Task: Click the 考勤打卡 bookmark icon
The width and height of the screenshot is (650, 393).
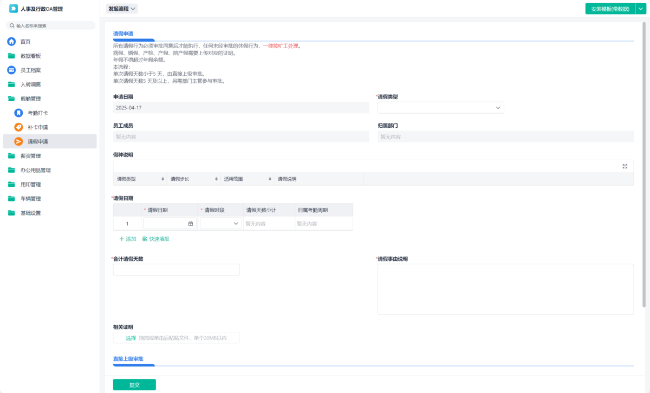Action: pos(18,113)
